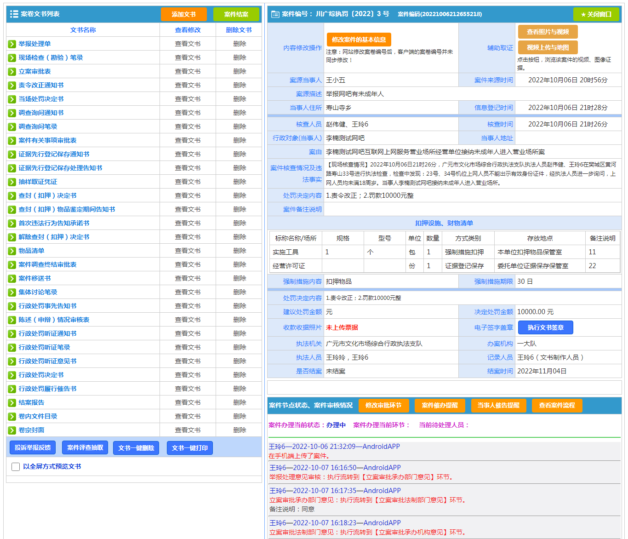Click the document icon before 案件编号
628x539 pixels.
pyautogui.click(x=275, y=14)
